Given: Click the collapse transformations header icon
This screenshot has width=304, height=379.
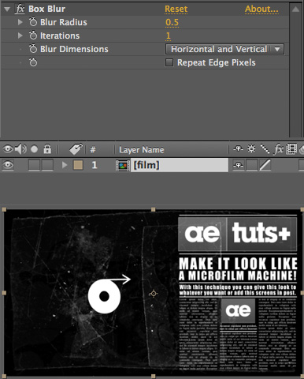Looking at the screenshot, I should [251, 149].
